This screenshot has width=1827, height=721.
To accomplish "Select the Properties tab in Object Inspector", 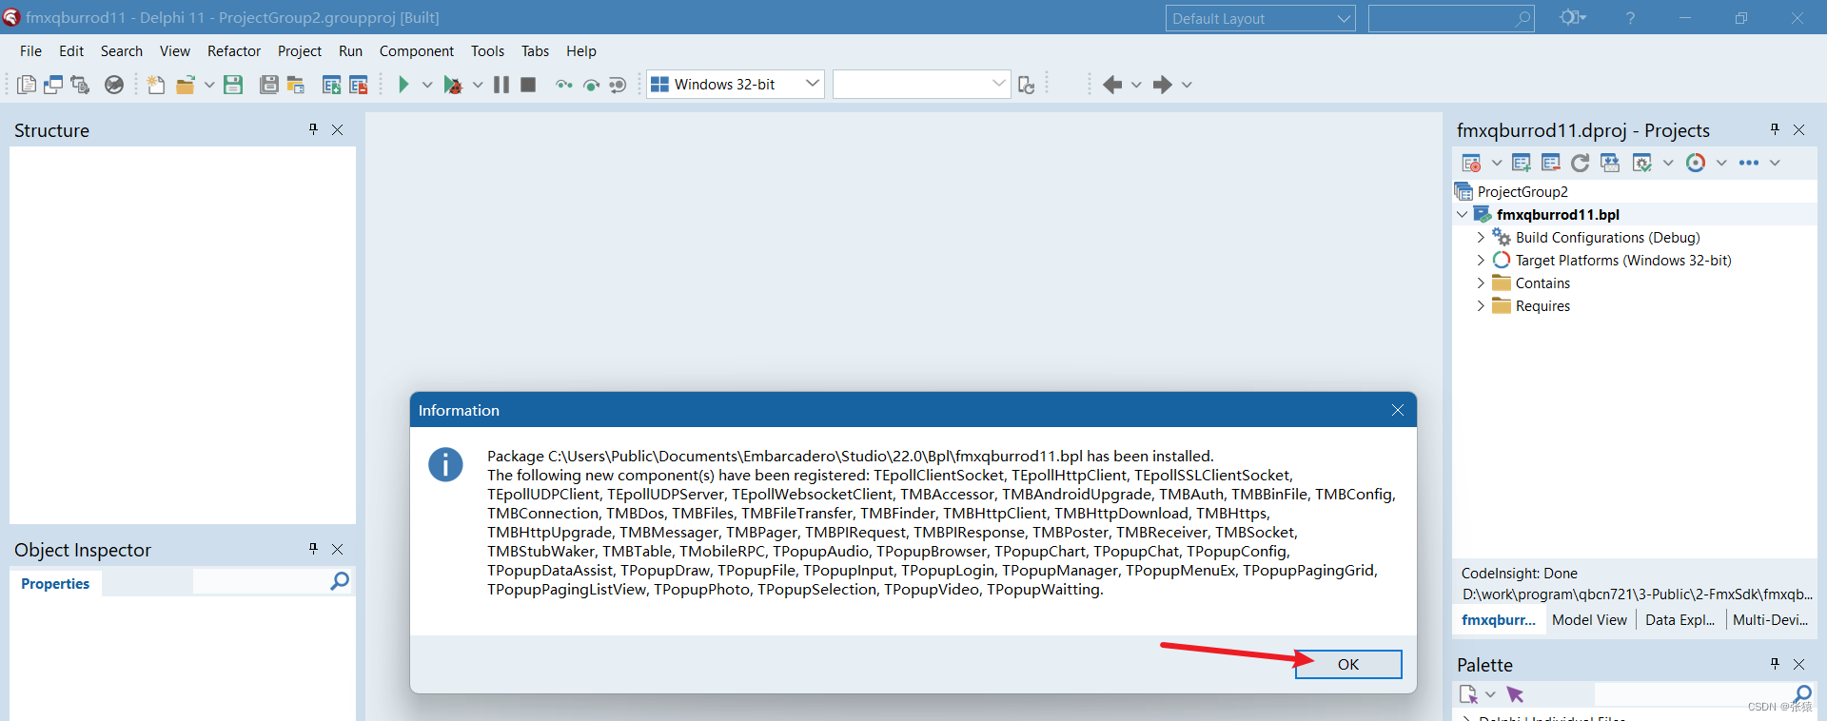I will pos(55,584).
